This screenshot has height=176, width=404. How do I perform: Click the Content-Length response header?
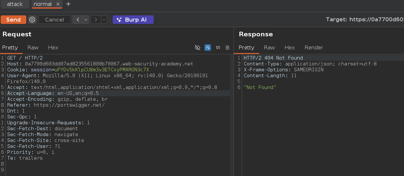[x=270, y=76]
